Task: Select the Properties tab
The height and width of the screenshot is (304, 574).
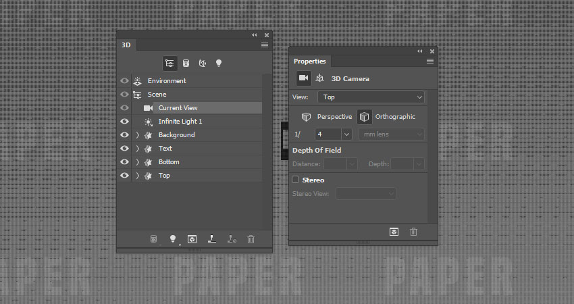Action: click(310, 61)
